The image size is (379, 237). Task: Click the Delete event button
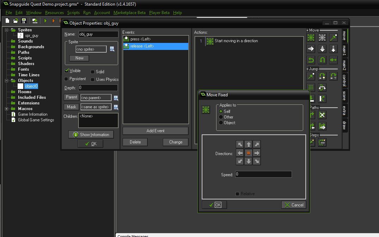pos(135,142)
